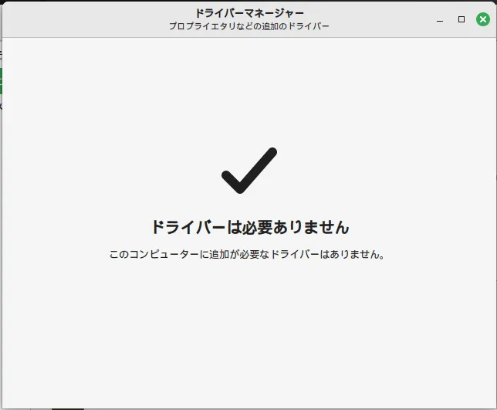Screen dimensions: 497x410
Task: Click blank content area above the checkmark
Action: [x=248, y=93]
